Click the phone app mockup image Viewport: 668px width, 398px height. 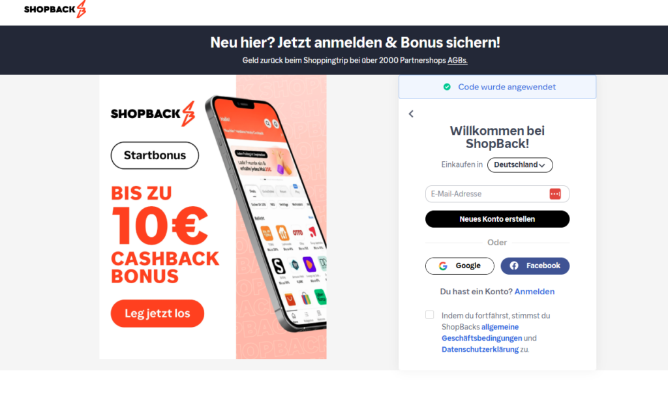(x=266, y=213)
